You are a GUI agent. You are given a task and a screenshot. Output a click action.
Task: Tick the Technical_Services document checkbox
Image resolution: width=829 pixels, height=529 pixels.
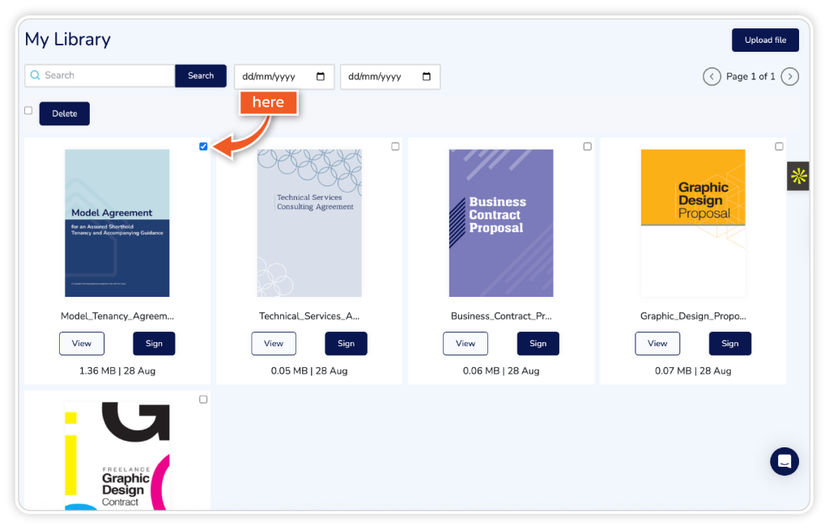(x=395, y=146)
